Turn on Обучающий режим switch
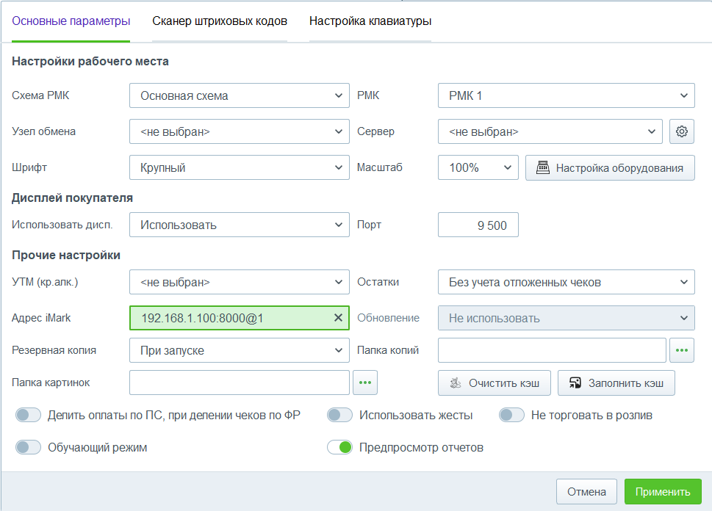Screen dimensions: 712x511 pos(29,447)
